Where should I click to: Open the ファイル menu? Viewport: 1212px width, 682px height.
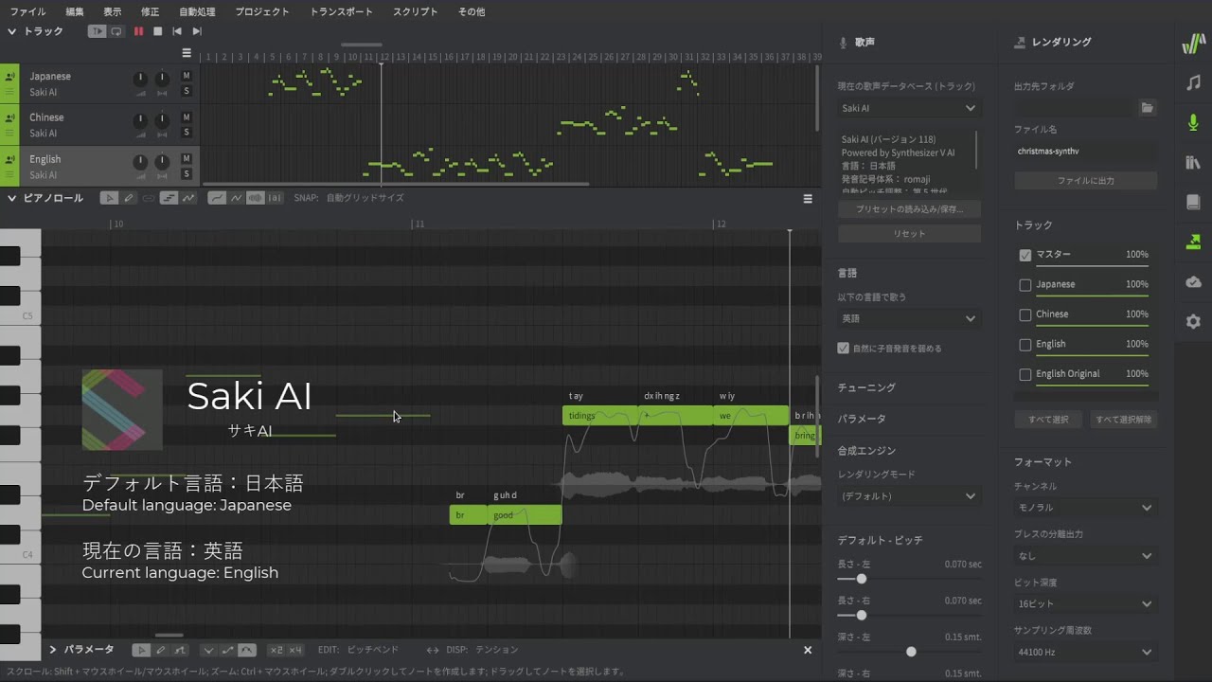click(27, 11)
